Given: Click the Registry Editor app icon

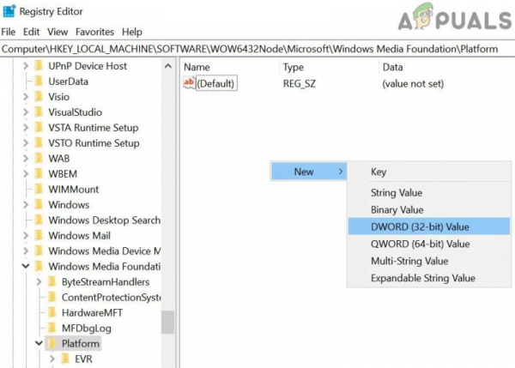Looking at the screenshot, I should click(9, 11).
